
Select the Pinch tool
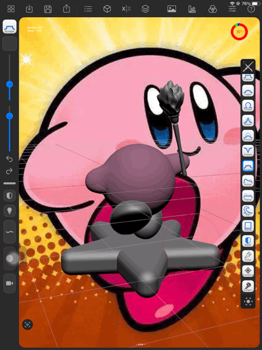[x=248, y=121]
